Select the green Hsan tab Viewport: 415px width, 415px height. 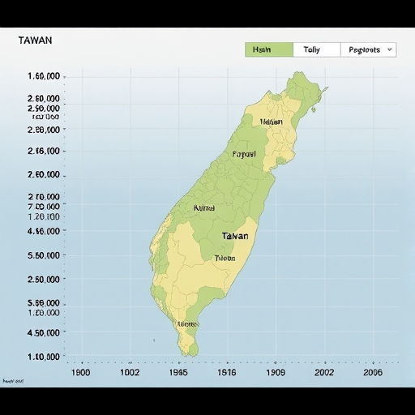pyautogui.click(x=269, y=49)
